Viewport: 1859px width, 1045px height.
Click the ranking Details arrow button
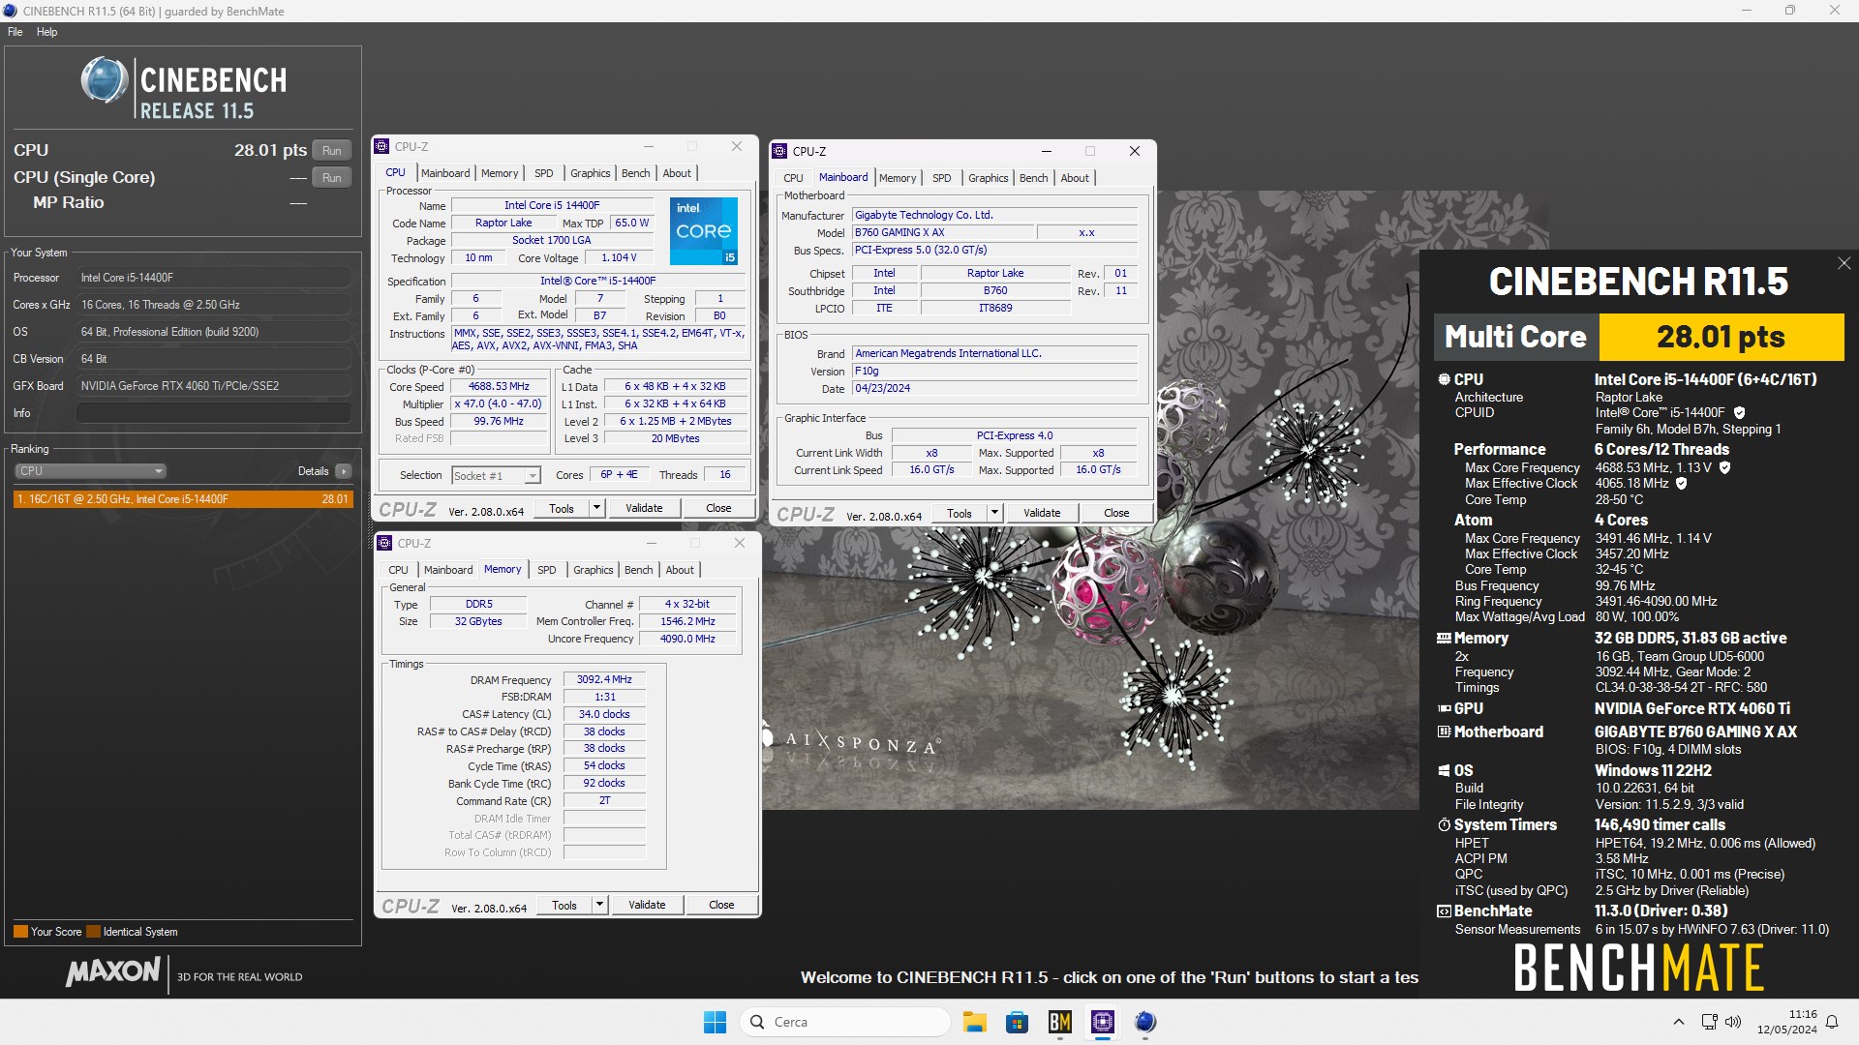click(344, 471)
